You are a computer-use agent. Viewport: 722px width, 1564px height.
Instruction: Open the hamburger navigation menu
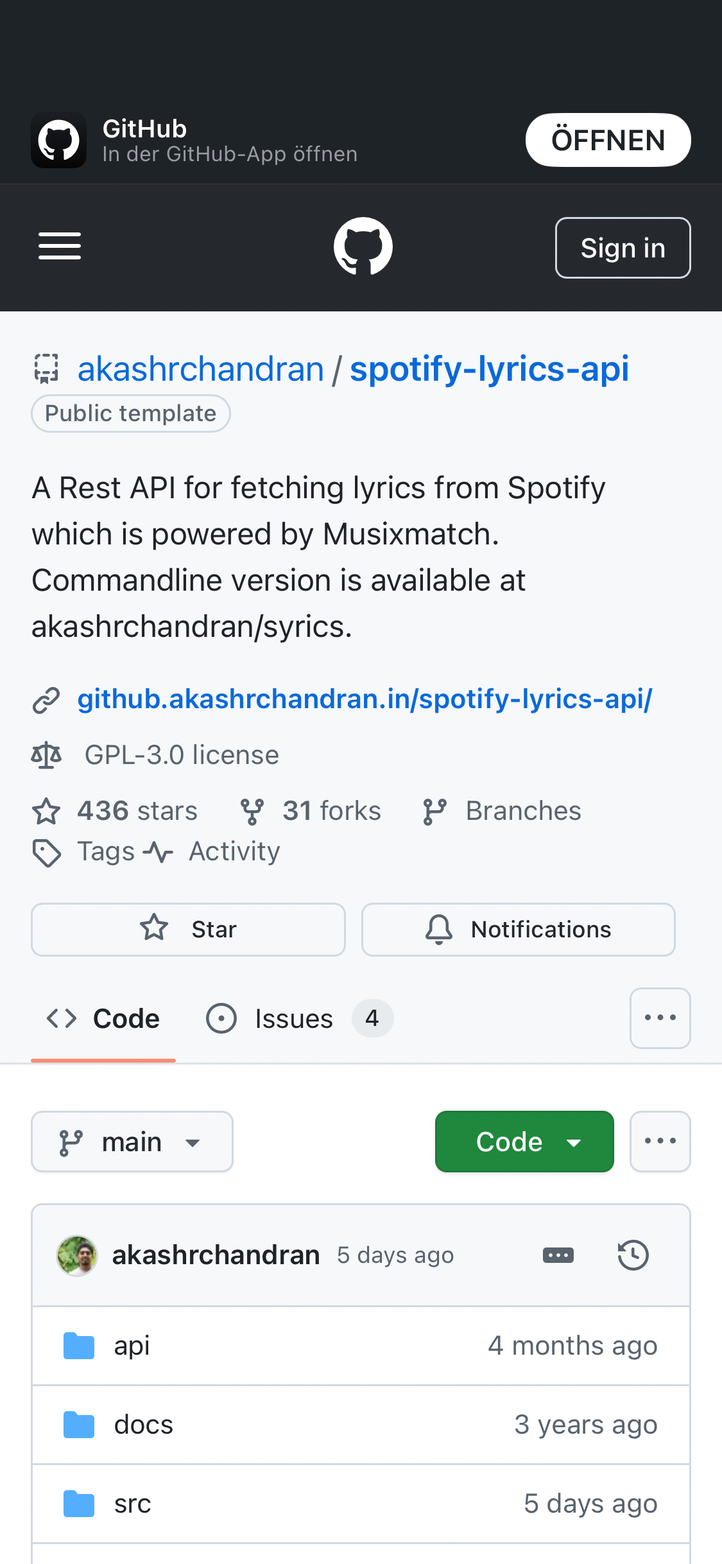point(60,247)
